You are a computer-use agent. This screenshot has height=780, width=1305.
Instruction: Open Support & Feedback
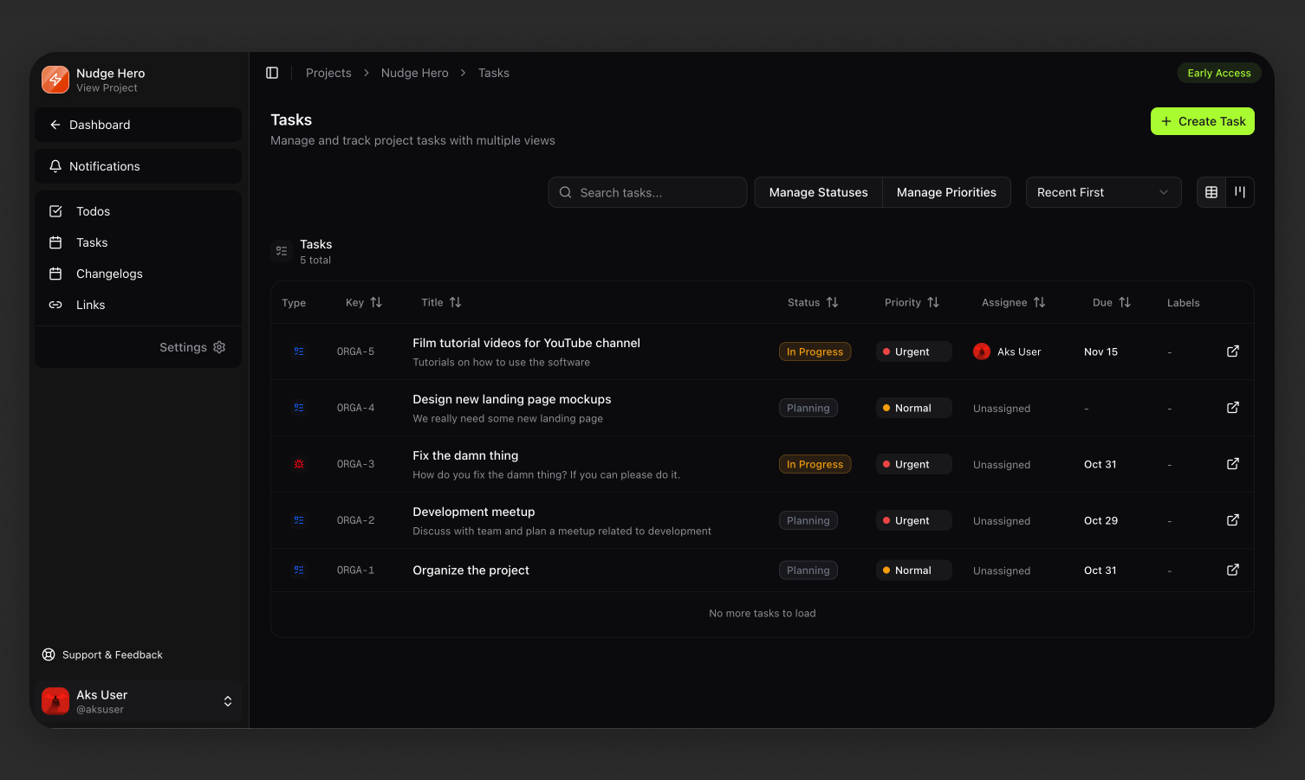point(102,654)
